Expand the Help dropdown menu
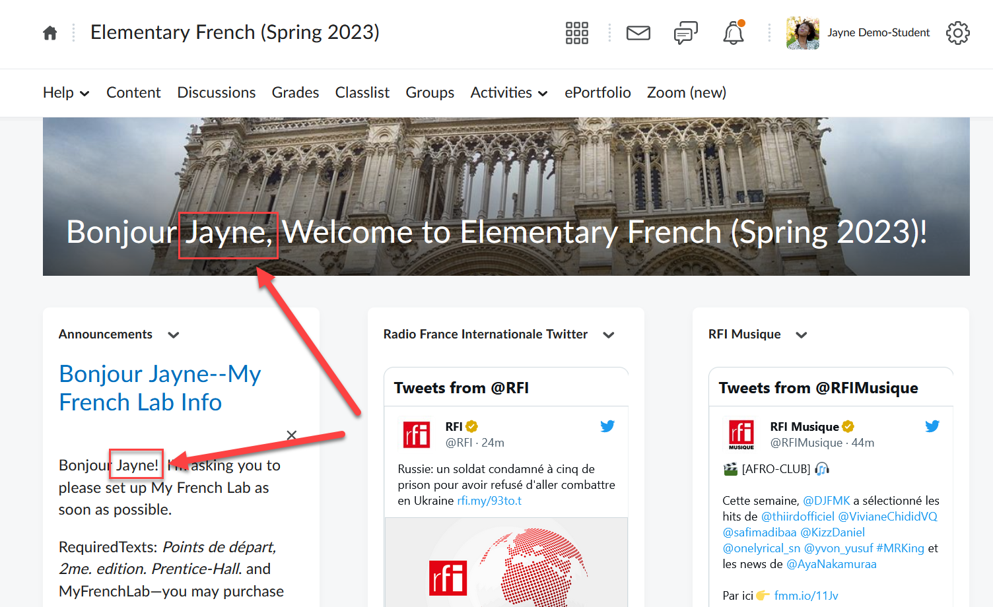This screenshot has width=993, height=607. [66, 93]
